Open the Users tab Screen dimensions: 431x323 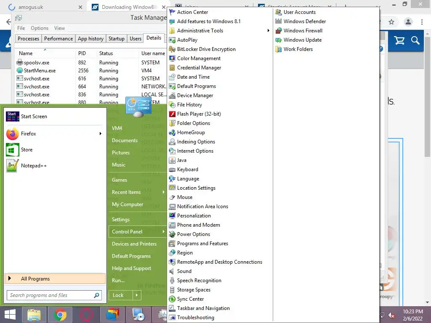[x=136, y=39]
